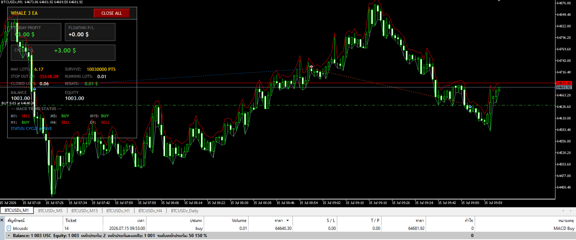Click the red sell arrow marker on chart

tap(312, 67)
